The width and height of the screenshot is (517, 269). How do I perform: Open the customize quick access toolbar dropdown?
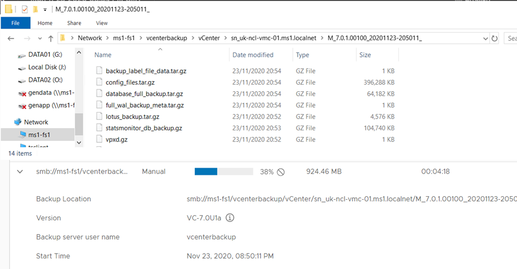(45, 9)
